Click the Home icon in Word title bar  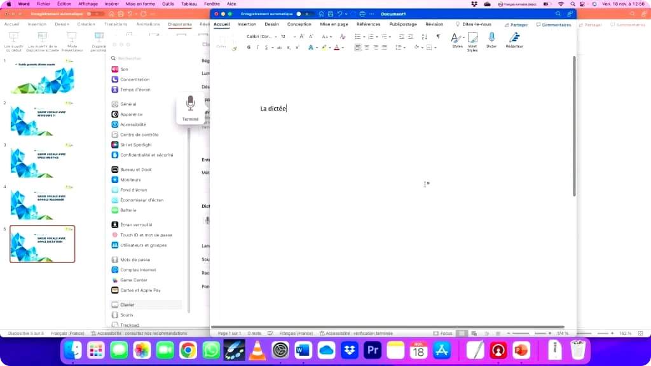(321, 14)
